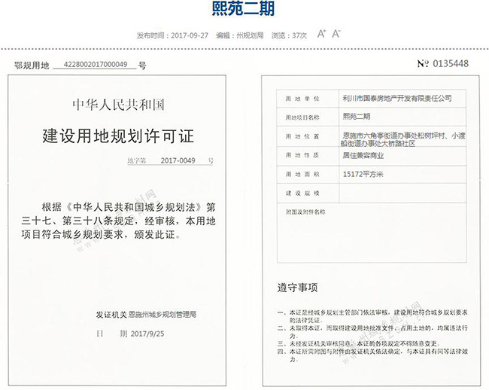Click the editor name 州规划局

pos(250,35)
